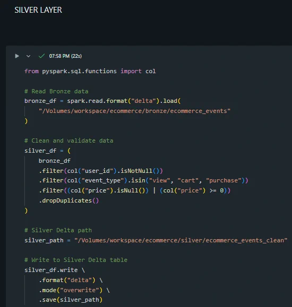Place cursor on bronze_df assignment line
This screenshot has width=292, height=307.
coord(102,101)
